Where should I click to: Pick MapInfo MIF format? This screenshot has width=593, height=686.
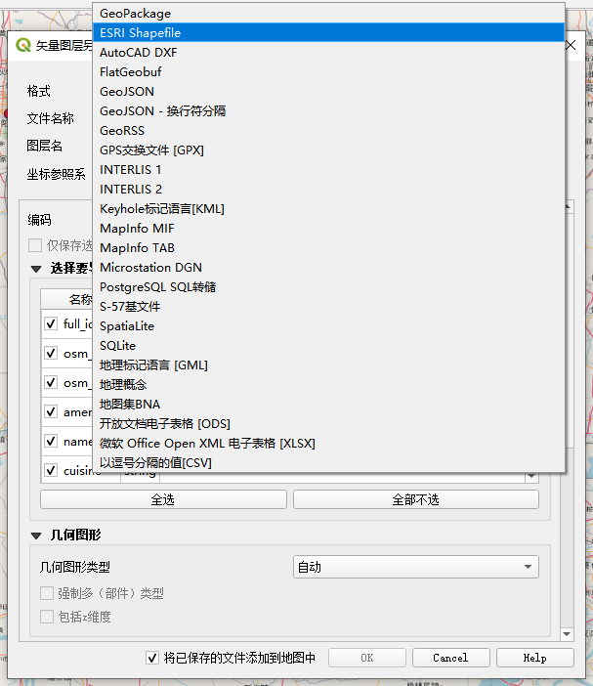point(328,228)
